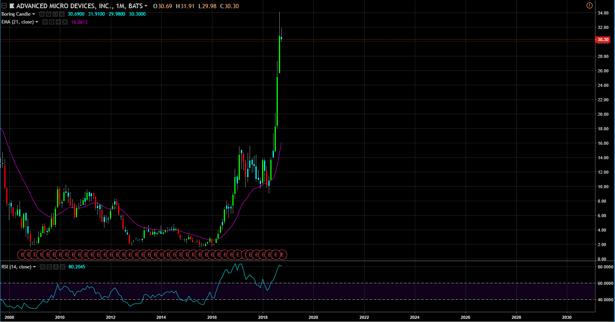The height and width of the screenshot is (322, 615).
Task: Click the open price O30.69
Action: [x=163, y=6]
